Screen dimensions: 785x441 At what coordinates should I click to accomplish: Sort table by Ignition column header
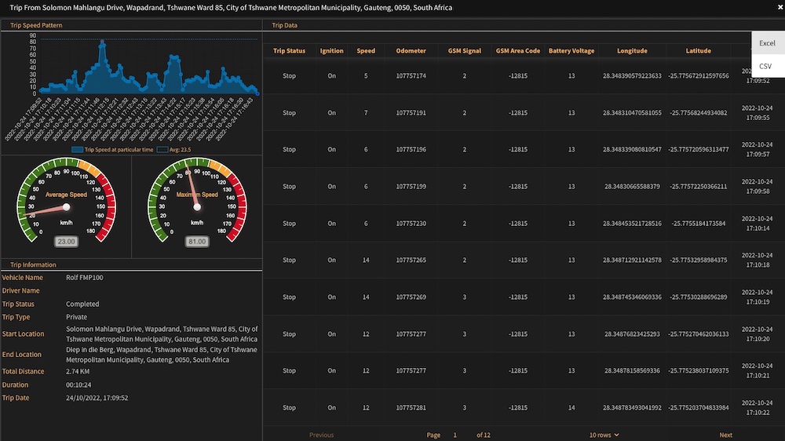331,51
